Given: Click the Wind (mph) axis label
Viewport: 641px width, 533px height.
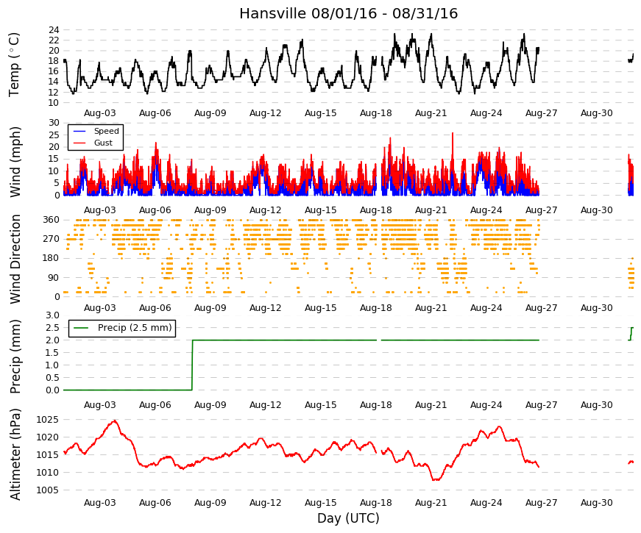Looking at the screenshot, I should pyautogui.click(x=15, y=162).
